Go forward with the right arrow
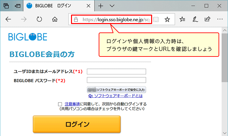Screen dimensions: 228x136 pyautogui.click(x=24, y=19)
